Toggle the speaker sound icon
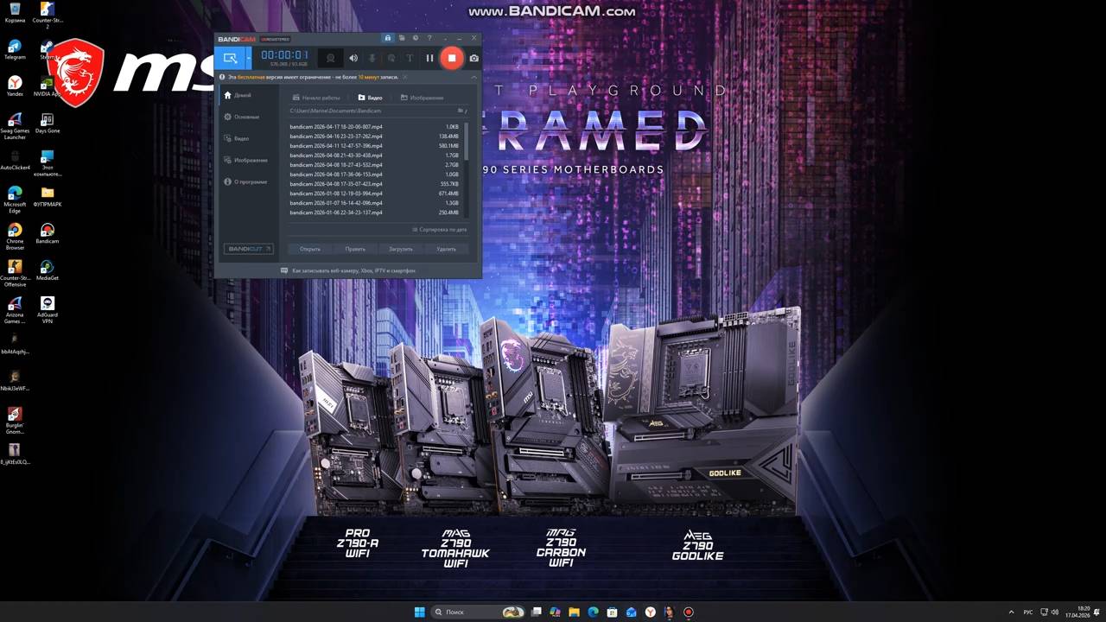This screenshot has height=622, width=1106. [353, 58]
